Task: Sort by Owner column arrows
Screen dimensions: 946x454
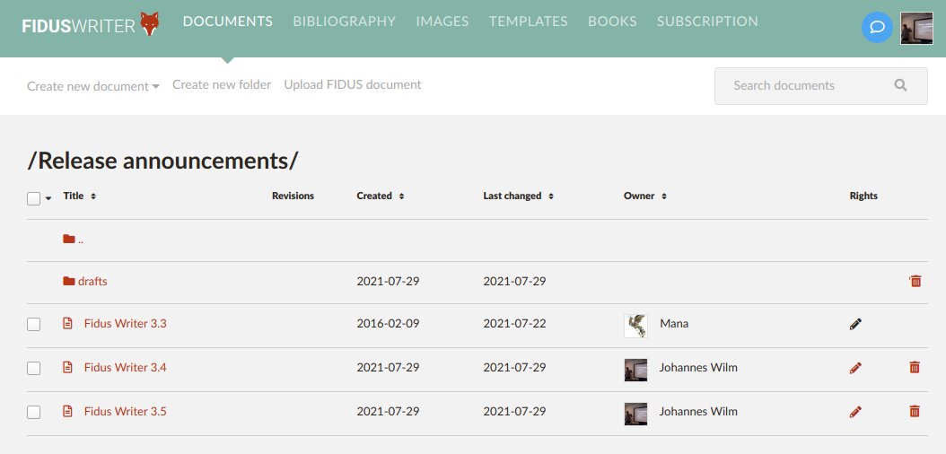Action: 663,196
